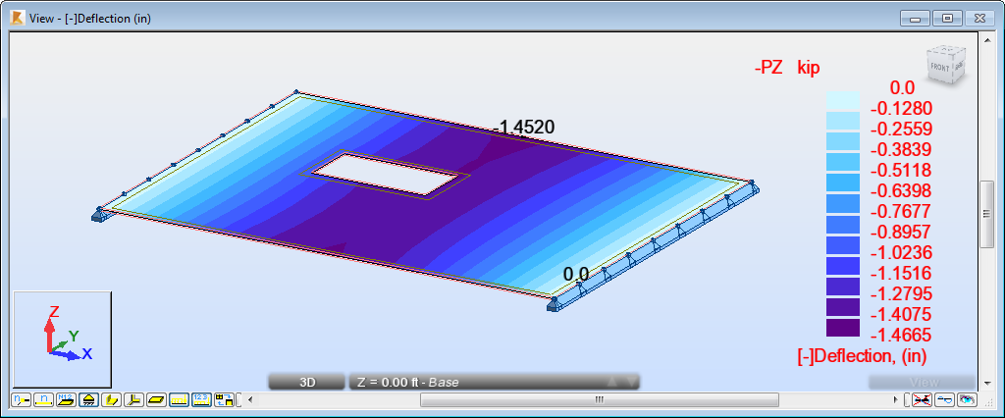This screenshot has width=1005, height=418.
Task: Toggle load symbols display icon
Action: coord(179,400)
